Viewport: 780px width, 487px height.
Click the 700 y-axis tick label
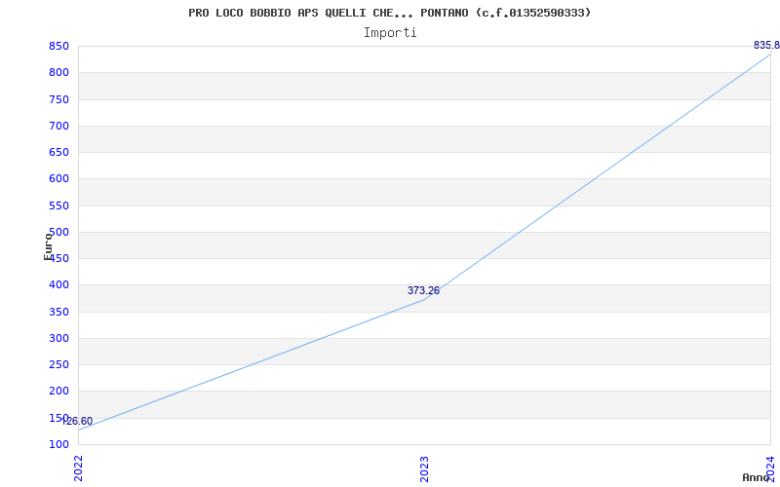58,127
